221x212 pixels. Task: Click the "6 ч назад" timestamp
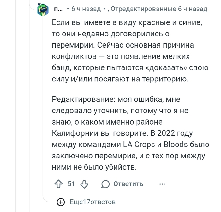point(86,9)
